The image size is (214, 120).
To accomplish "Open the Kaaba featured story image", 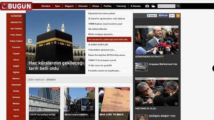I will [55, 42].
